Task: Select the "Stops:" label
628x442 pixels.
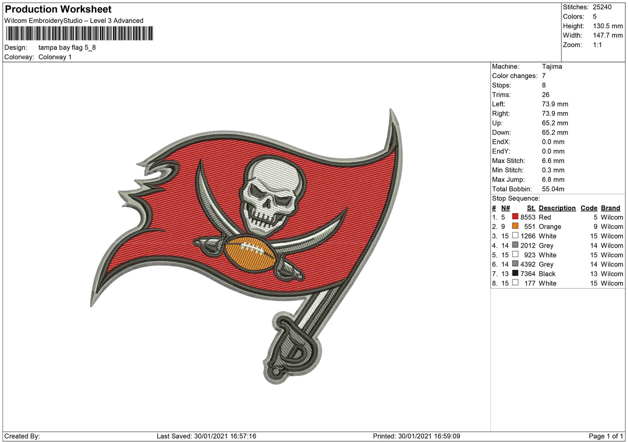Action: click(502, 86)
